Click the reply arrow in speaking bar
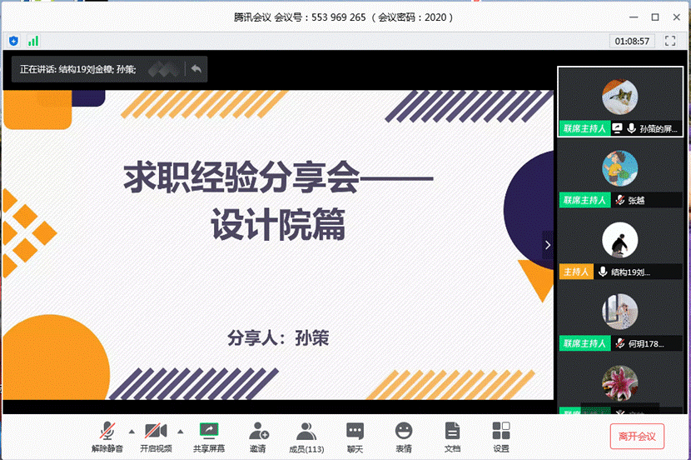 pyautogui.click(x=195, y=69)
